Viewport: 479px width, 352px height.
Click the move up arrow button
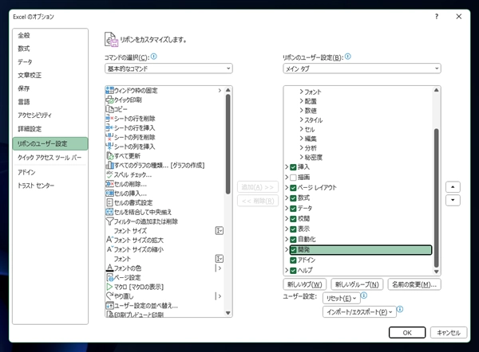(453, 187)
